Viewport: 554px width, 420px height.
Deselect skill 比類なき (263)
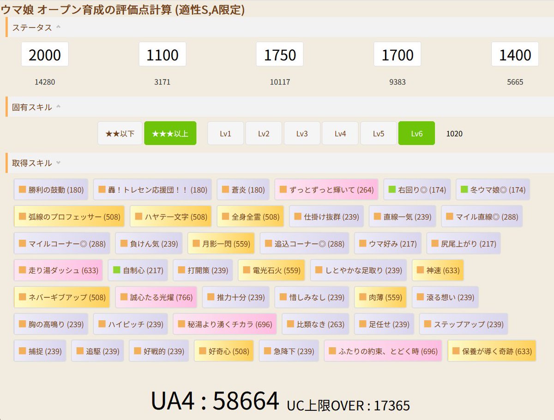316,324
